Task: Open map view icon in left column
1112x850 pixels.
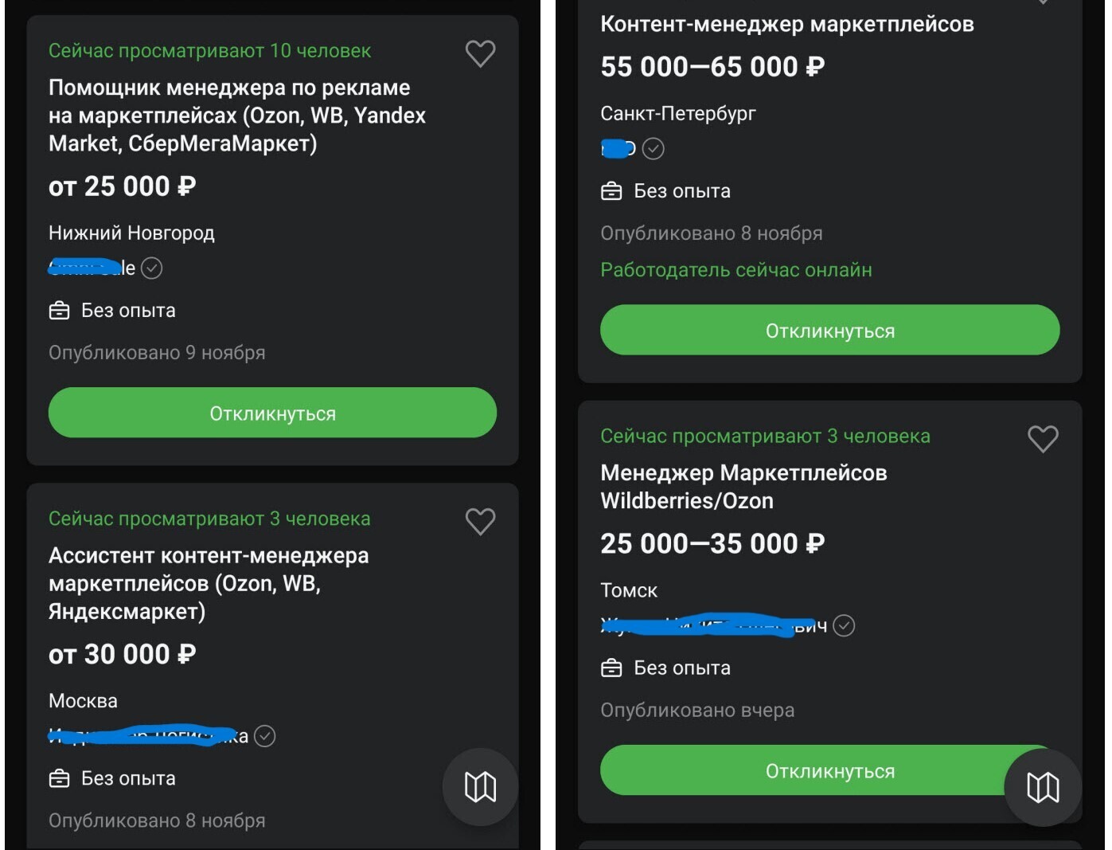Action: pyautogui.click(x=480, y=787)
